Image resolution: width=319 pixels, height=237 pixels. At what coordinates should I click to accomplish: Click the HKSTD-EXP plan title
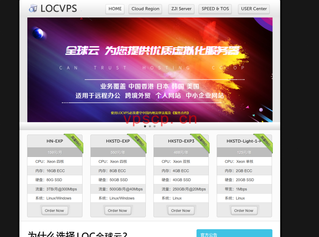(118, 141)
